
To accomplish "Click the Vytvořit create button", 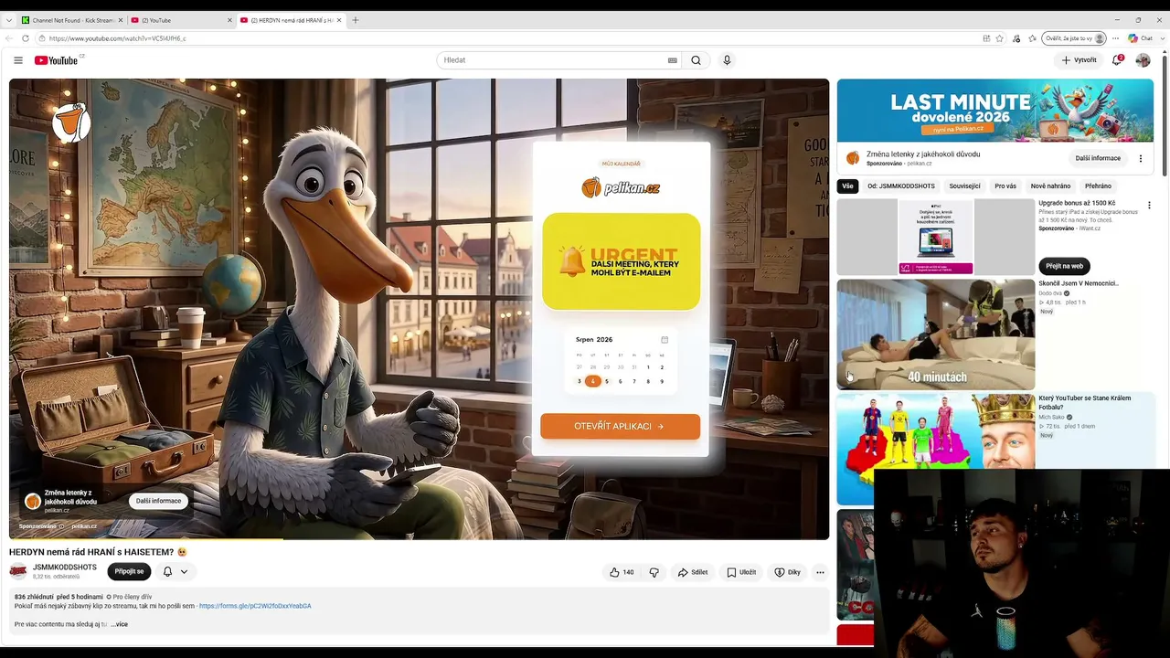I will tap(1079, 60).
